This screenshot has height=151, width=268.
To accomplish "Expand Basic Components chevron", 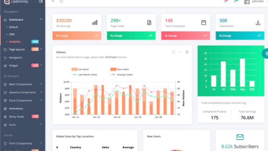I will click(41, 84).
